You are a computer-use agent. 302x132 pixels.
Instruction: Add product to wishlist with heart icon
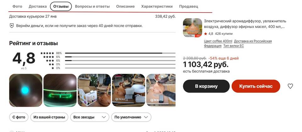coord(290,86)
